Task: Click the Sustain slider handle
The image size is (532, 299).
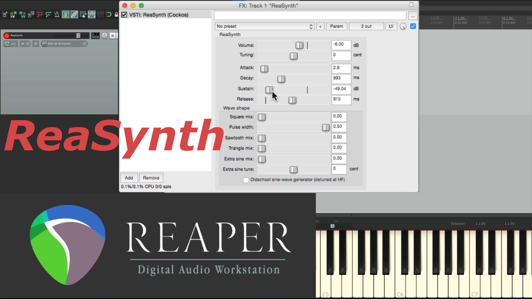Action: (x=269, y=90)
